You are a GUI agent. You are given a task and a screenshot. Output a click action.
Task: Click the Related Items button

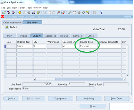pos(34,99)
